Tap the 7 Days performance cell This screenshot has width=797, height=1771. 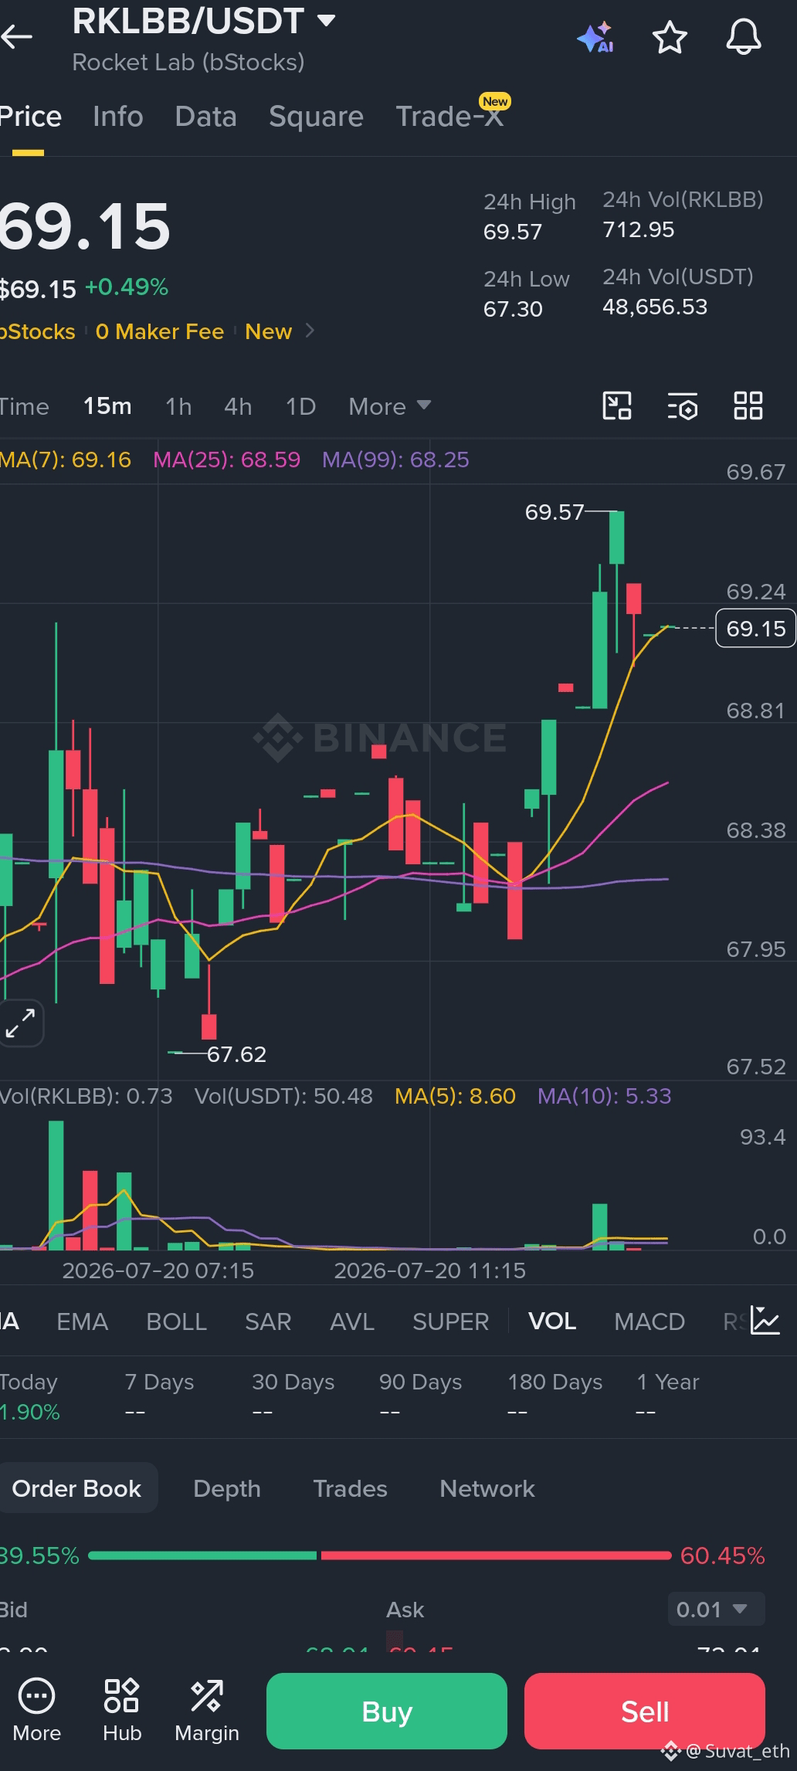(x=159, y=1396)
